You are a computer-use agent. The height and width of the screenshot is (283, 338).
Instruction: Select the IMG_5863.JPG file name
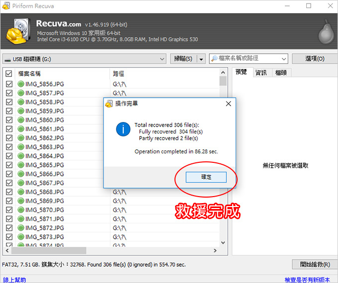click(x=45, y=147)
